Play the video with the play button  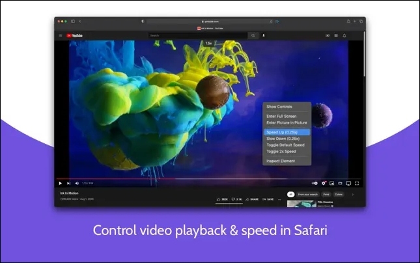61,183
